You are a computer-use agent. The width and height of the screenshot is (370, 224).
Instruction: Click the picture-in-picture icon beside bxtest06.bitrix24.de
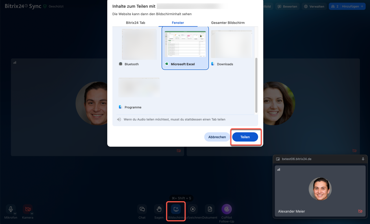(278, 159)
